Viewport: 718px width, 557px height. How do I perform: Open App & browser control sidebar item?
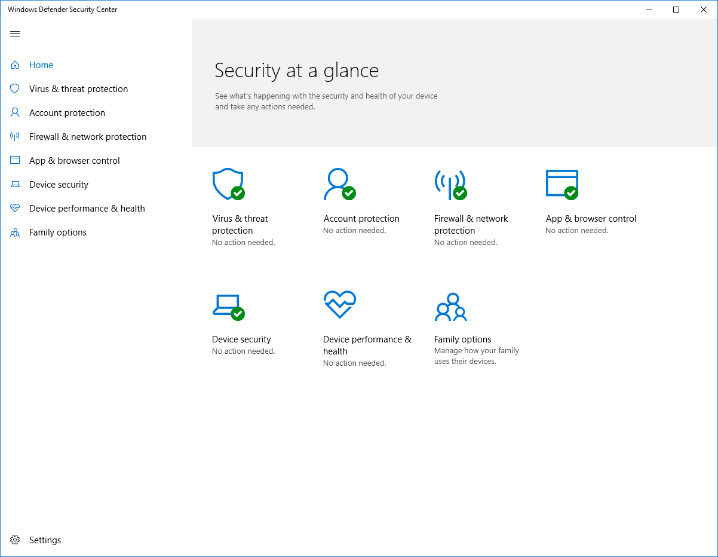tap(75, 161)
